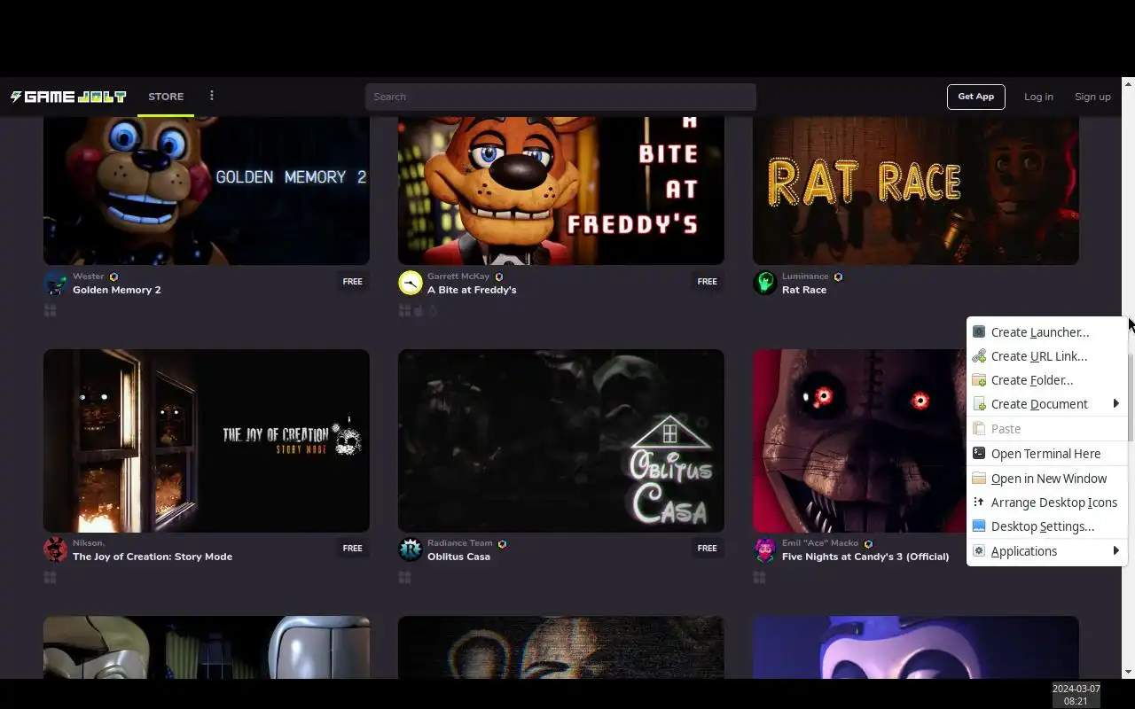This screenshot has height=709, width=1135.
Task: Click FREE tag on A Bite at Freddy's
Action: tap(708, 282)
